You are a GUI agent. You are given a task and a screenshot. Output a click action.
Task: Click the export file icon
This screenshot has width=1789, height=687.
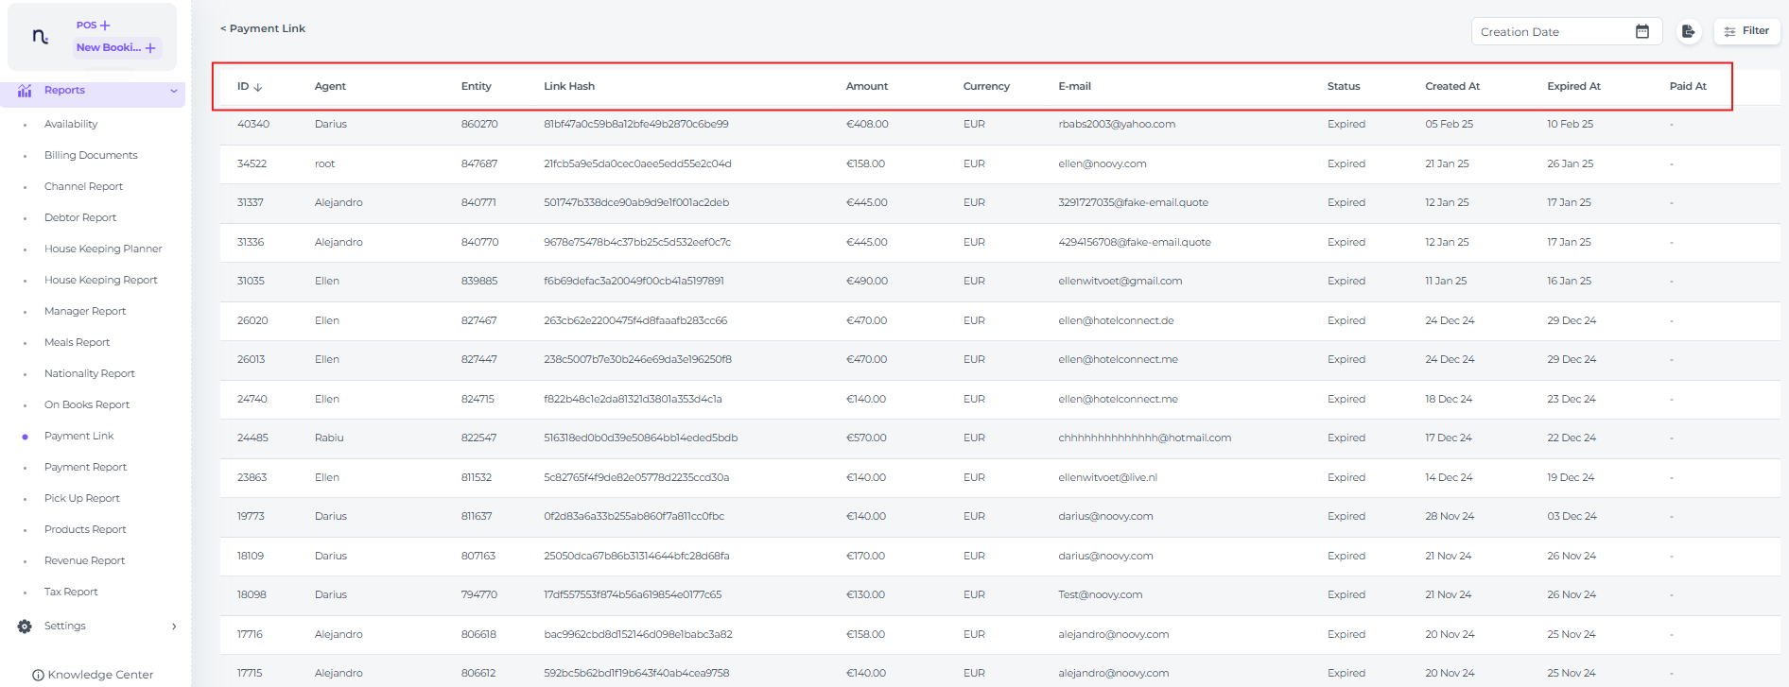point(1688,31)
